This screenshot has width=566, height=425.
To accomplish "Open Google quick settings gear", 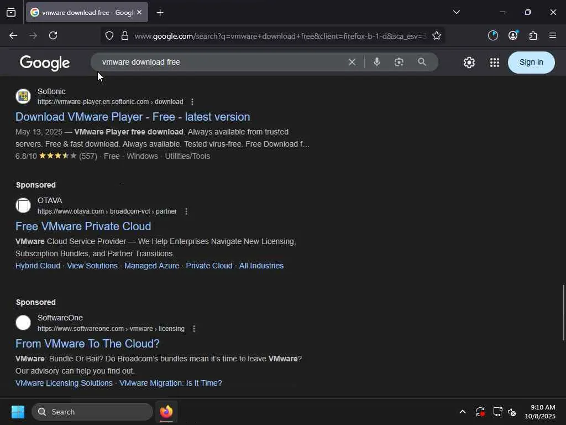I will point(469,63).
